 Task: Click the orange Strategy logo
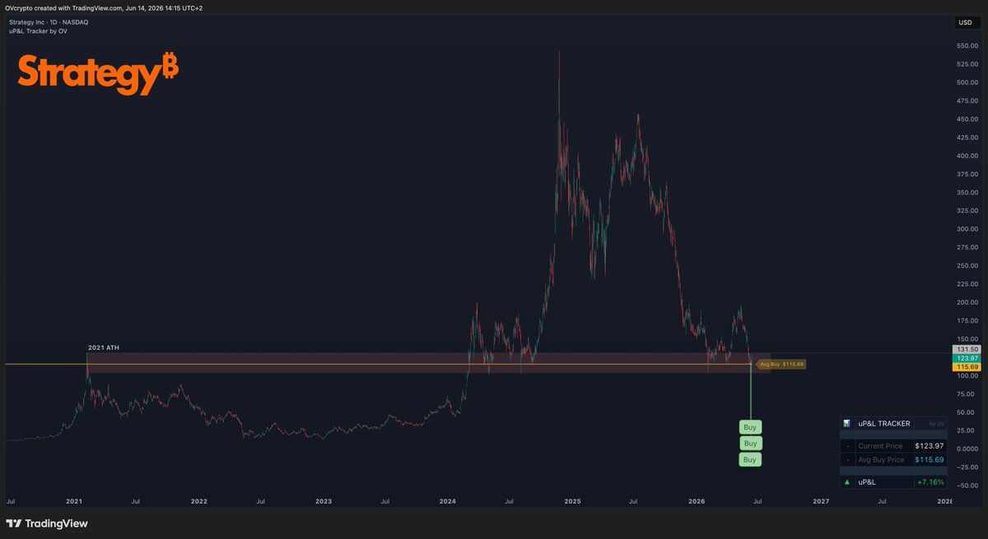98,74
